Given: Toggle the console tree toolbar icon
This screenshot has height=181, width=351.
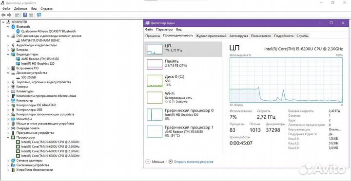Looking at the screenshot, I should click(x=17, y=15).
